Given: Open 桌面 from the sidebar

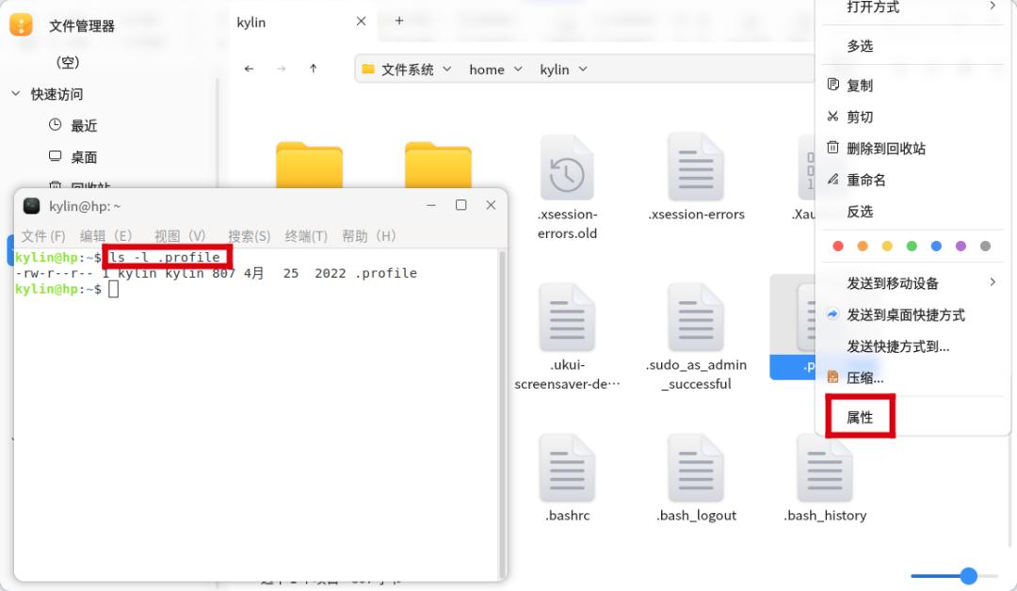Looking at the screenshot, I should pyautogui.click(x=83, y=156).
